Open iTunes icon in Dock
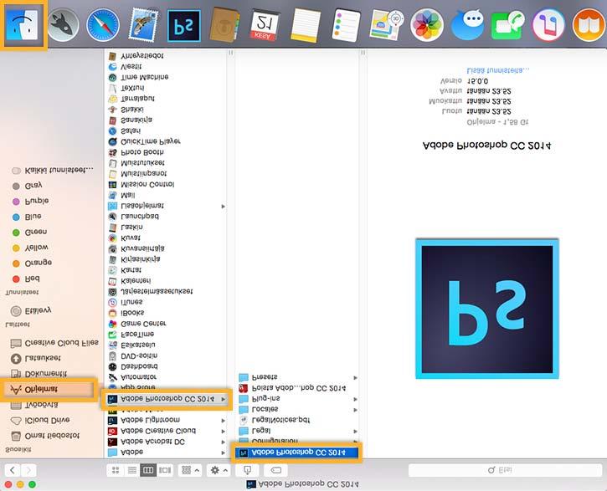 point(548,26)
